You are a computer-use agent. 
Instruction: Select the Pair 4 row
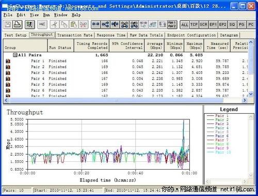[x=125, y=79]
